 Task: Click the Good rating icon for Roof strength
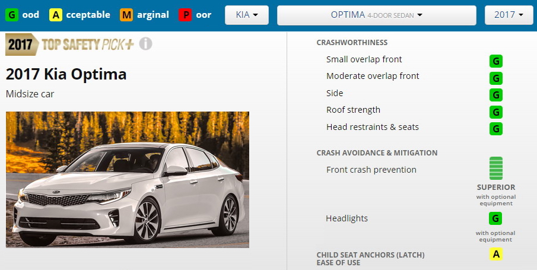[495, 112]
